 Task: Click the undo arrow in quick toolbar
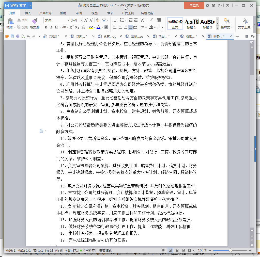28,36
